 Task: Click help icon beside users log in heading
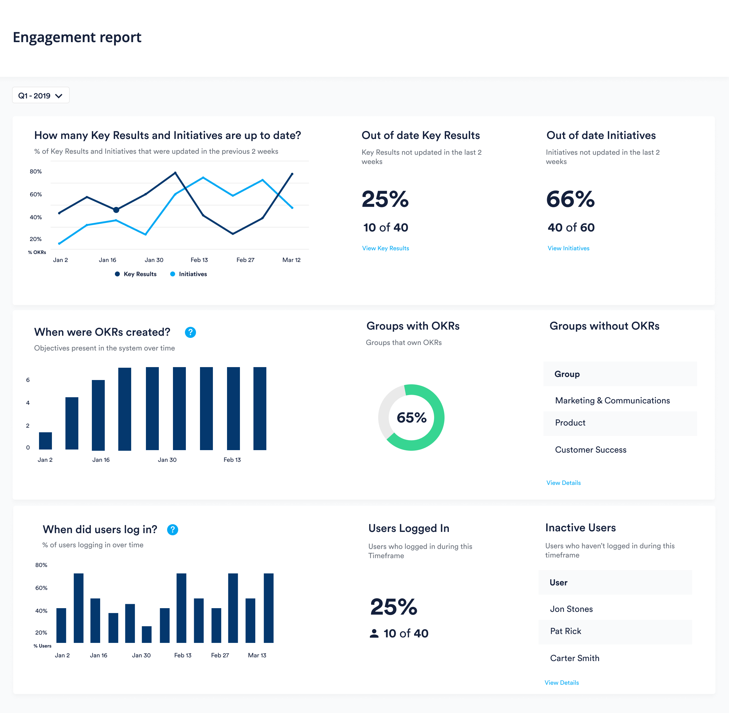click(x=172, y=529)
